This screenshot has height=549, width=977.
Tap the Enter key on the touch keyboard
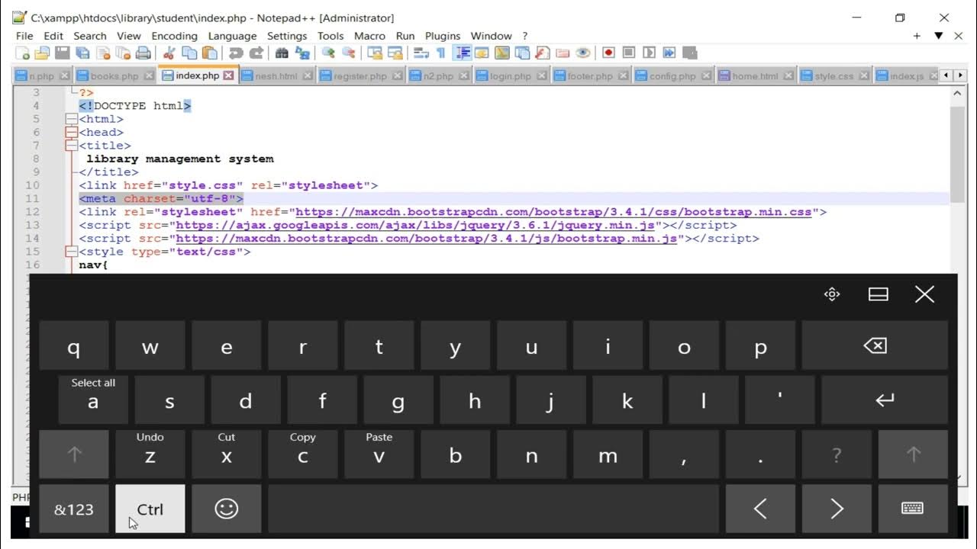tap(885, 400)
